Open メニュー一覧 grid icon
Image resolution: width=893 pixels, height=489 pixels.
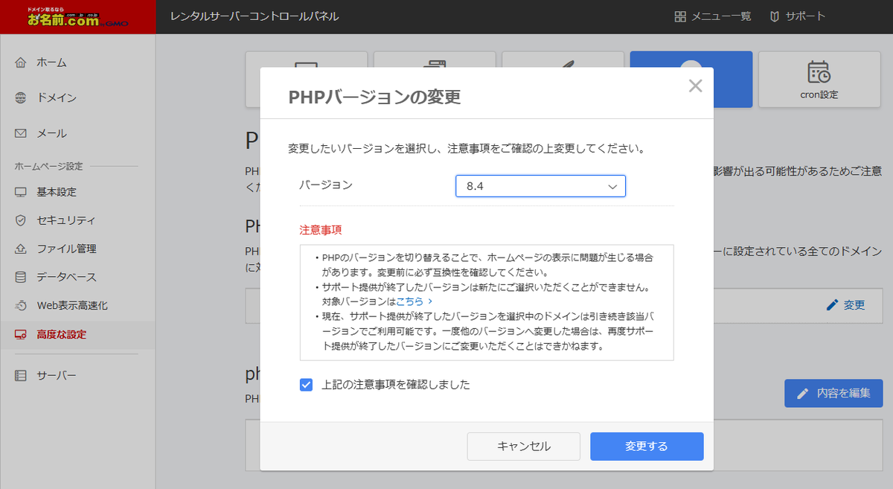pyautogui.click(x=680, y=16)
